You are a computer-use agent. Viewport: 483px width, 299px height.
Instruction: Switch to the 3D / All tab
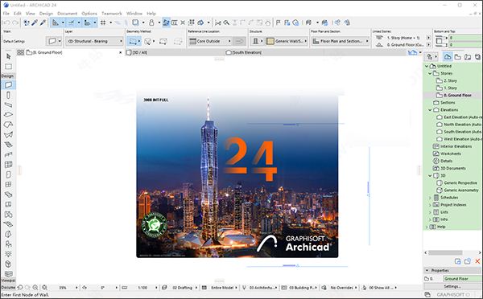174,52
